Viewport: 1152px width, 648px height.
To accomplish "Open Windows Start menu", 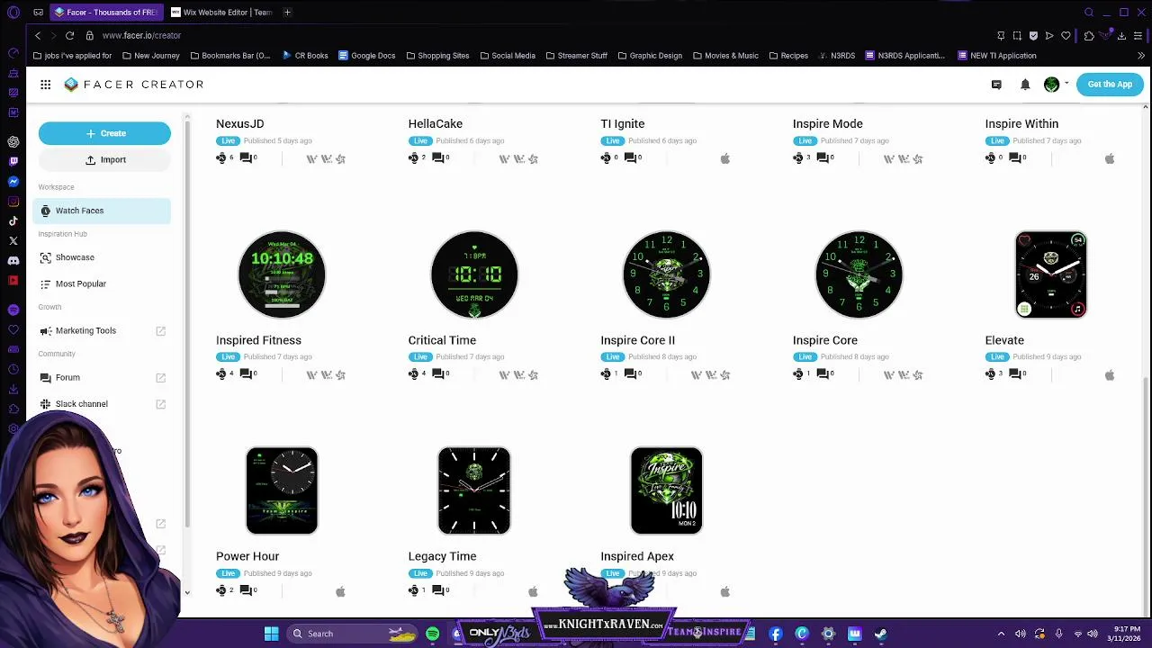I will click(x=271, y=634).
